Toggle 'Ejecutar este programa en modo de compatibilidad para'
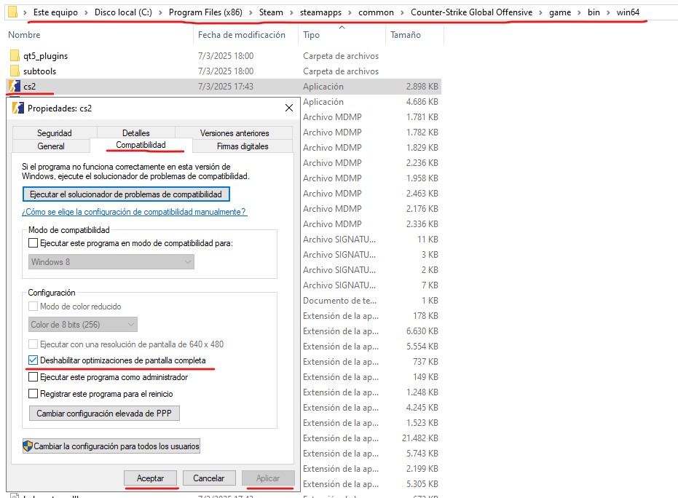This screenshot has height=498, width=678. (x=33, y=243)
